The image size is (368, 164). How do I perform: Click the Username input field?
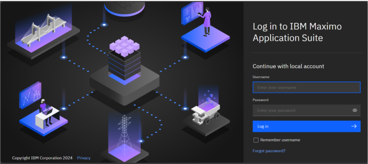click(307, 87)
